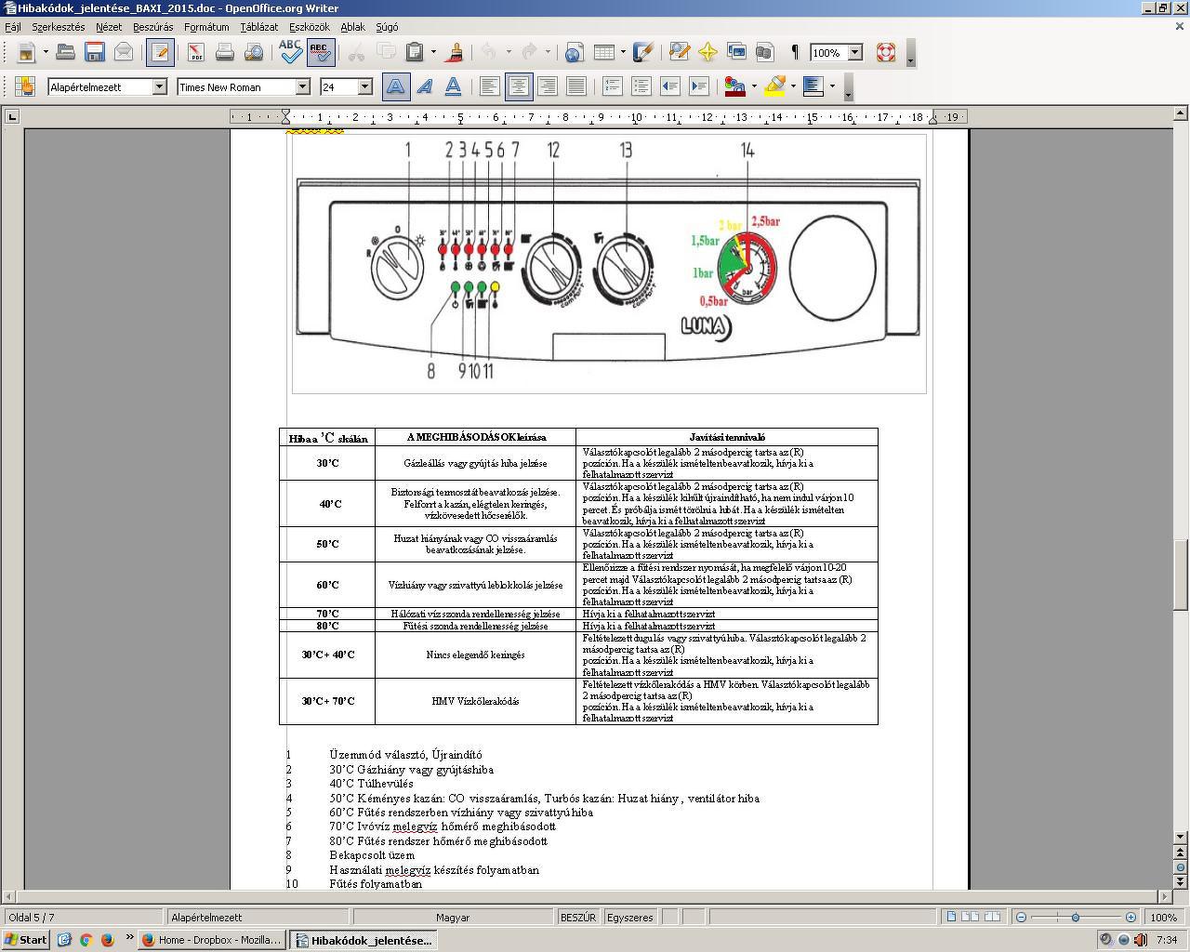1190x952 pixels.
Task: Open the Gallery
Action: [x=736, y=52]
